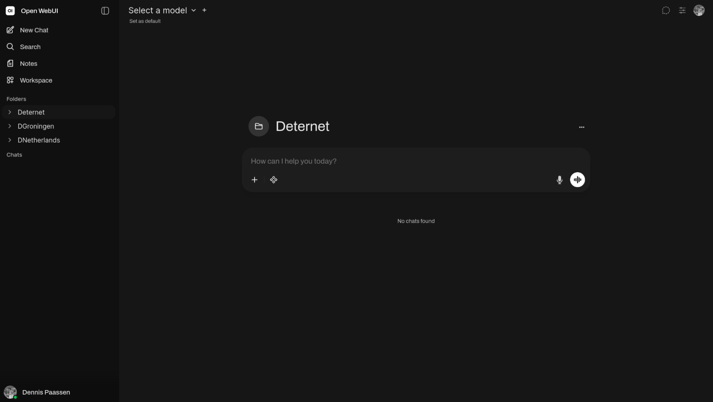Screen dimensions: 713x402
Task: Click the Deternet folder title heading
Action: (x=302, y=126)
